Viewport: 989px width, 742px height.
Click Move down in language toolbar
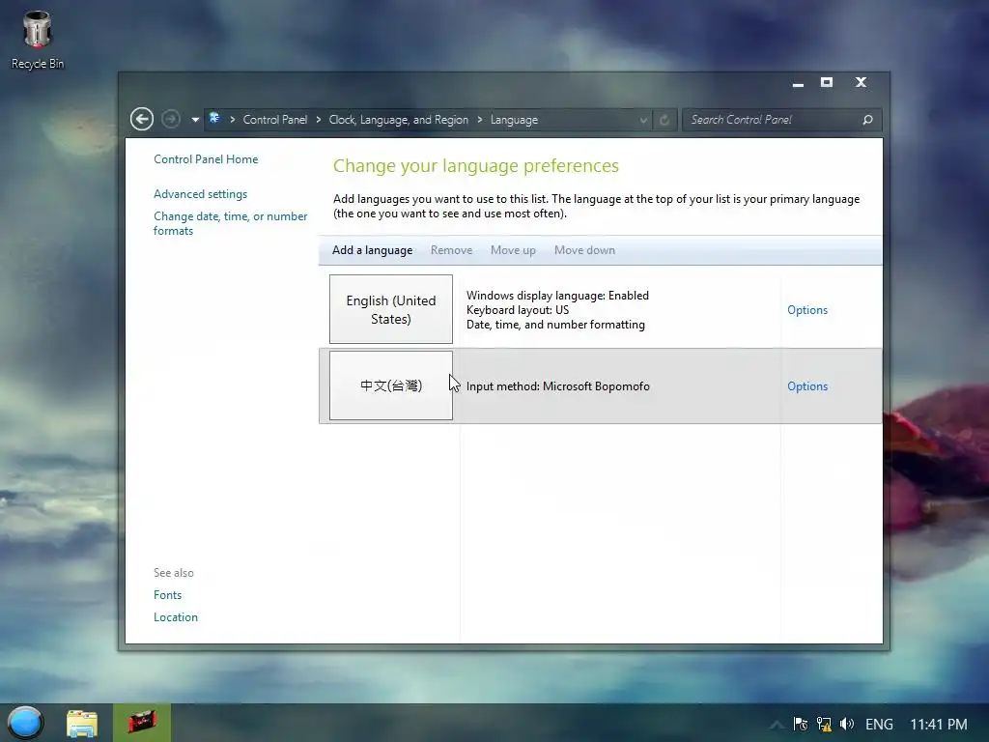[x=584, y=250]
